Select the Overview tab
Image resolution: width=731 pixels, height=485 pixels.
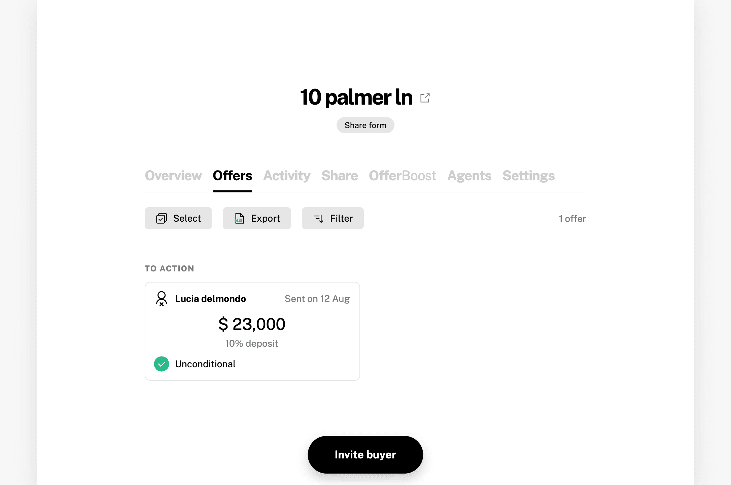[173, 175]
